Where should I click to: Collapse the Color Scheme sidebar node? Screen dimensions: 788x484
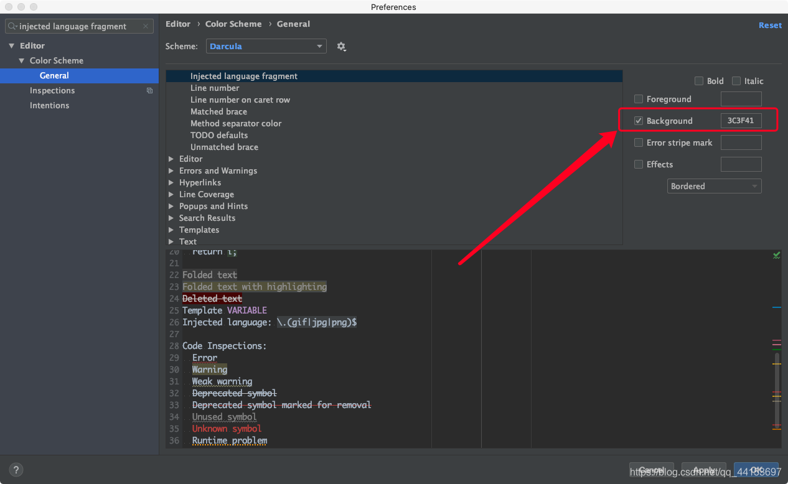tap(21, 61)
